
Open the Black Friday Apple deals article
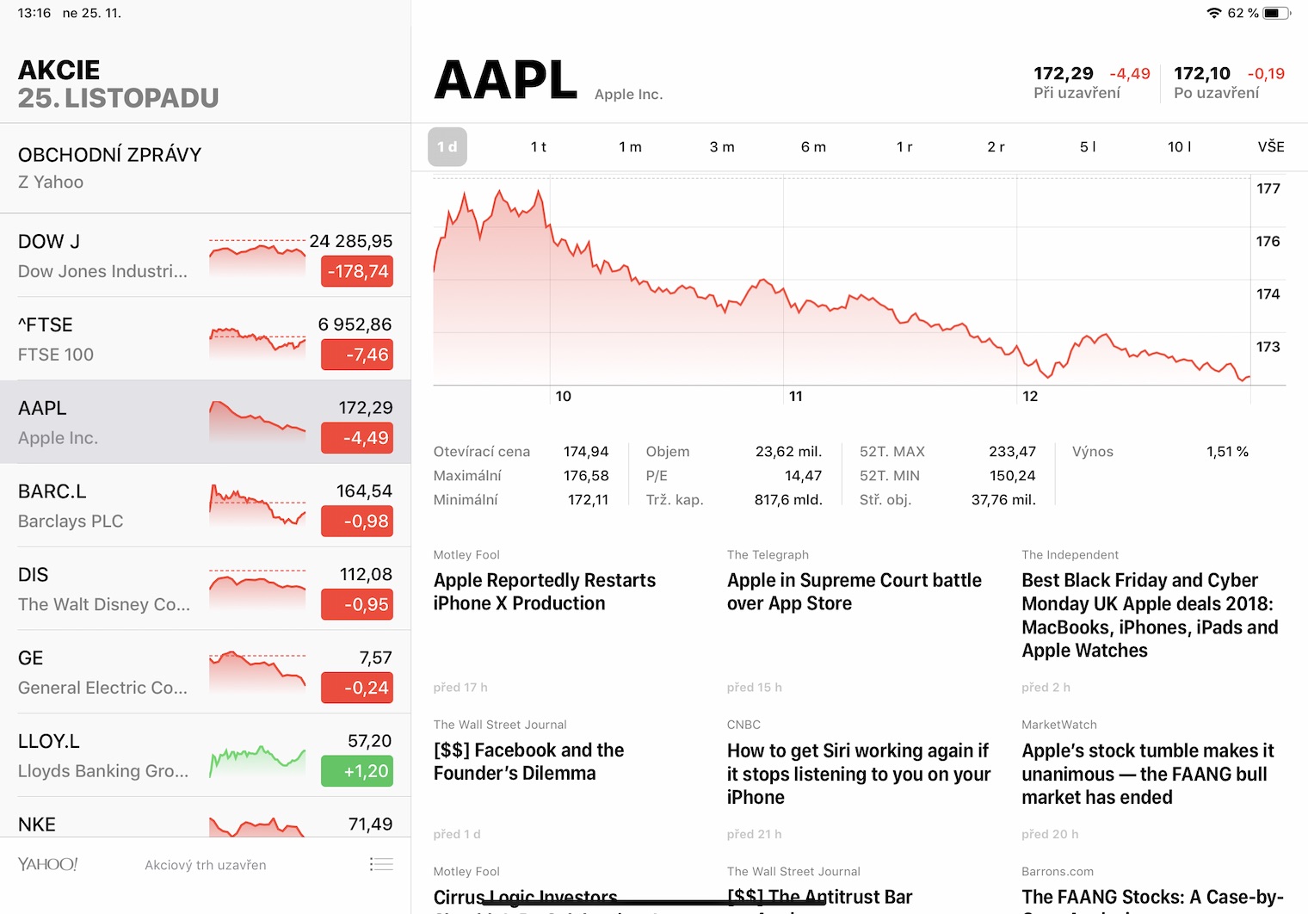pyautogui.click(x=1148, y=615)
